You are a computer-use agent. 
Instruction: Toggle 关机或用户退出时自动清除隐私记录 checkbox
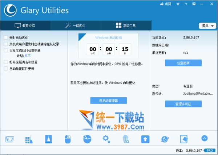click(6, 44)
